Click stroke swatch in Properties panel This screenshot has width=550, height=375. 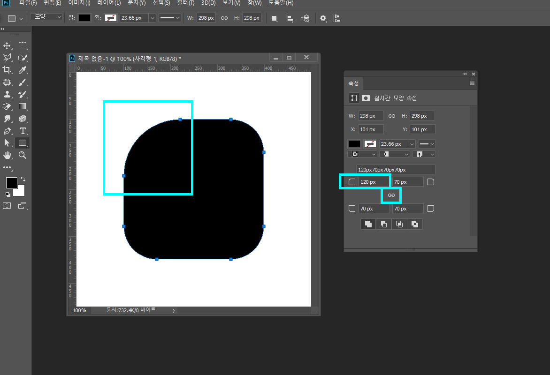point(370,144)
